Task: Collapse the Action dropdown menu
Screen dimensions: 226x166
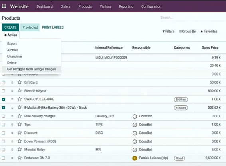Action: click(x=11, y=35)
